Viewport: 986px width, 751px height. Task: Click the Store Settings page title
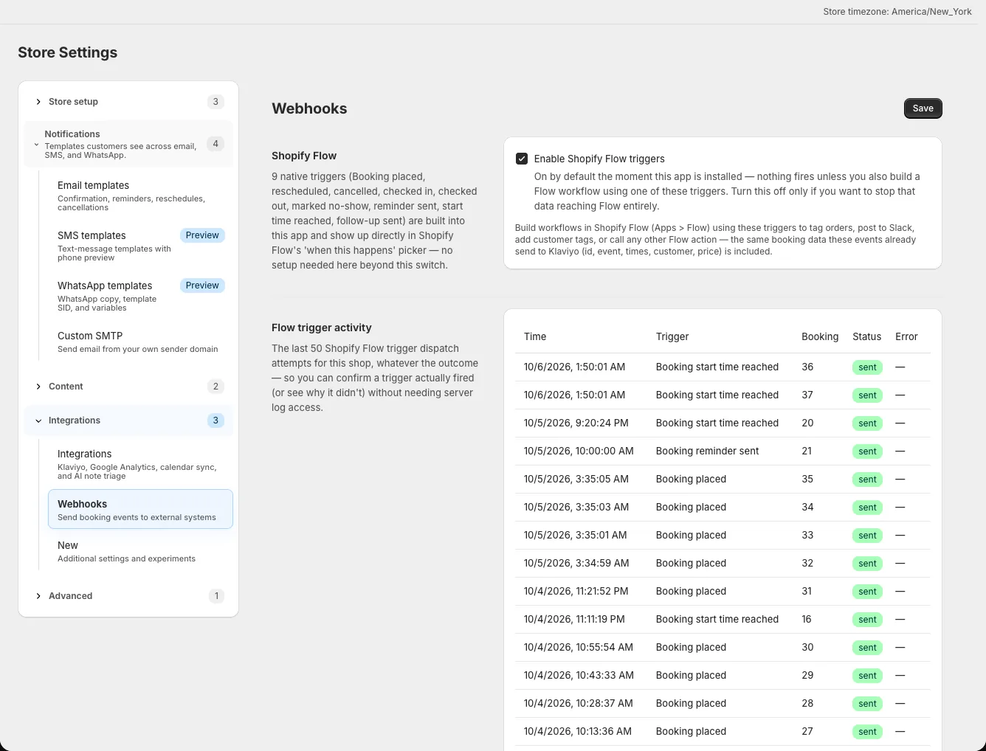[68, 52]
